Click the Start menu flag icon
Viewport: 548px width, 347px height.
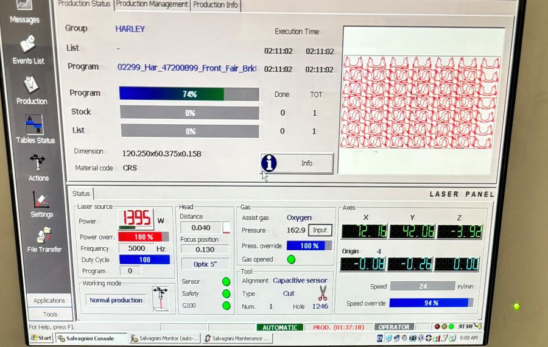(x=34, y=338)
